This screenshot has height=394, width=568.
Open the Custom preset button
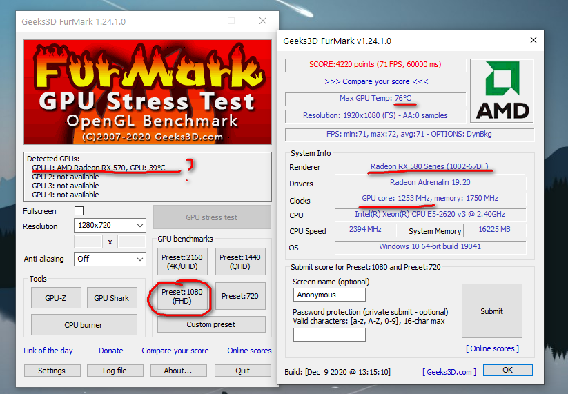pos(211,324)
